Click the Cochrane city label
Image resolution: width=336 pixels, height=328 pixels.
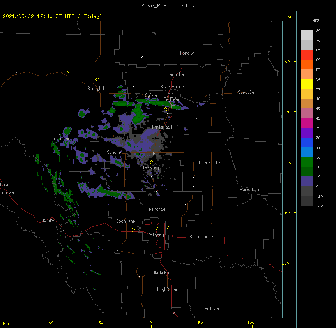(126, 221)
